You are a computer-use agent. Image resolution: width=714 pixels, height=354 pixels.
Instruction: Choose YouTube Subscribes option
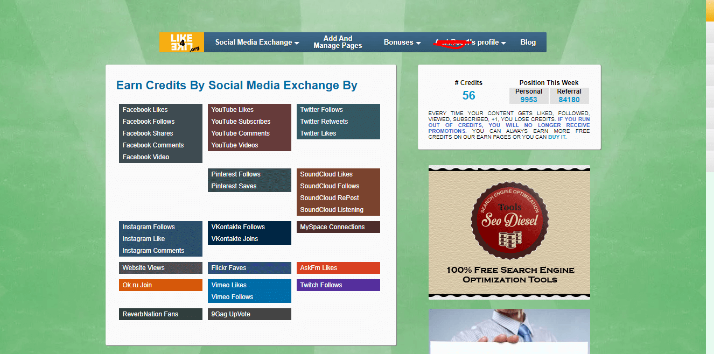tap(241, 122)
